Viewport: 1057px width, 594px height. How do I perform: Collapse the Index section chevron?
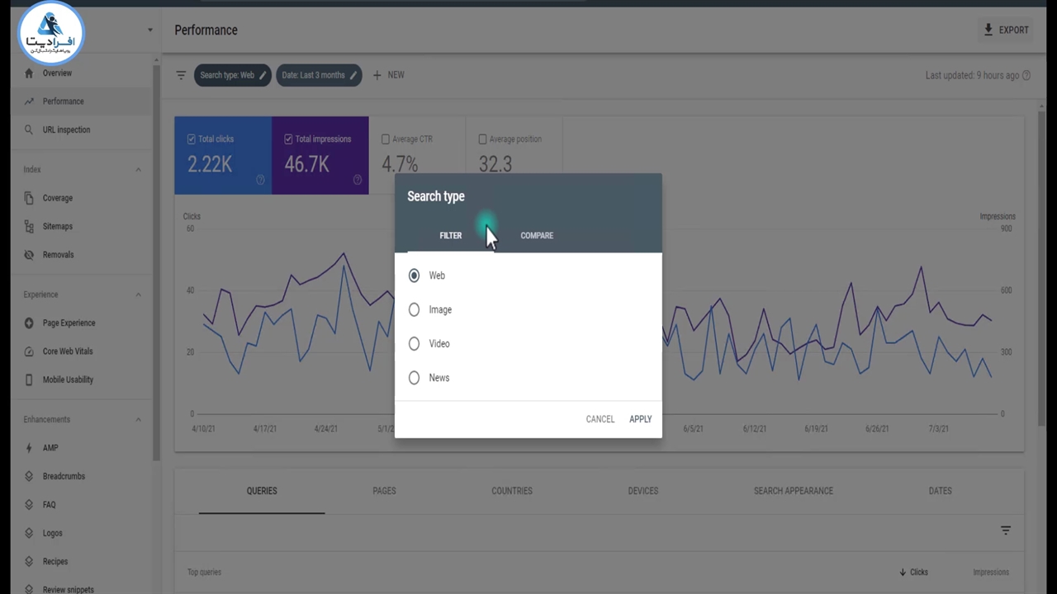point(138,170)
